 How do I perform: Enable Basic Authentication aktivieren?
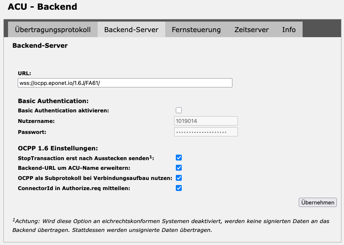178,110
